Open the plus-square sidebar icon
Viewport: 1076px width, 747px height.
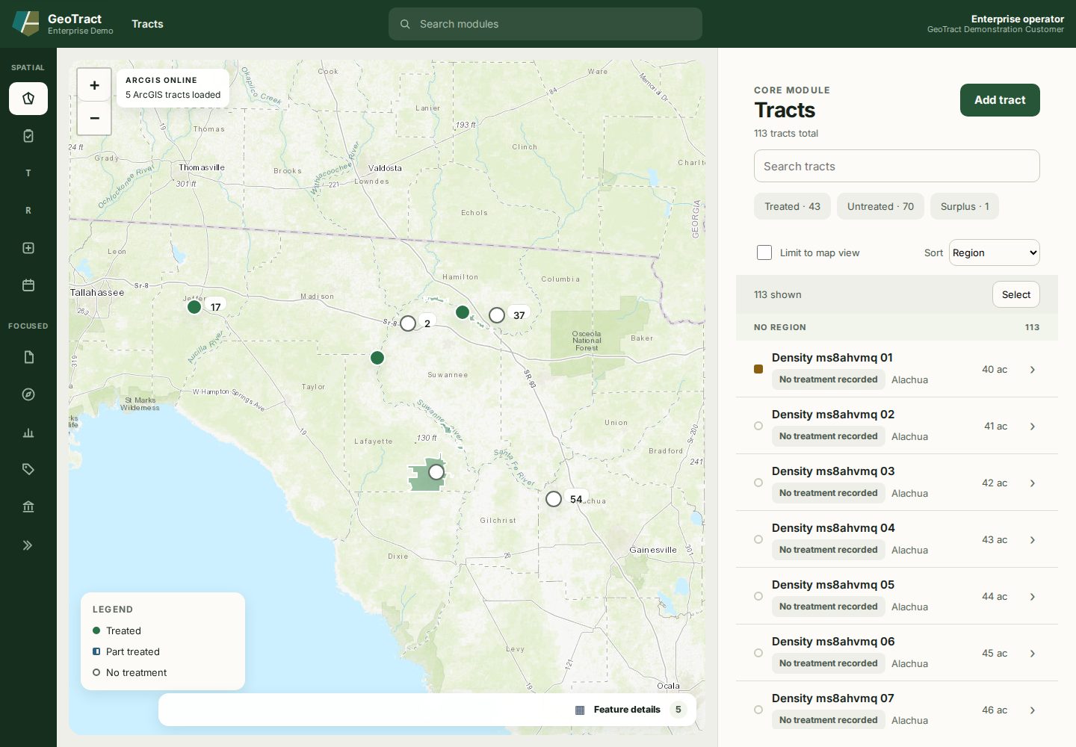click(28, 248)
